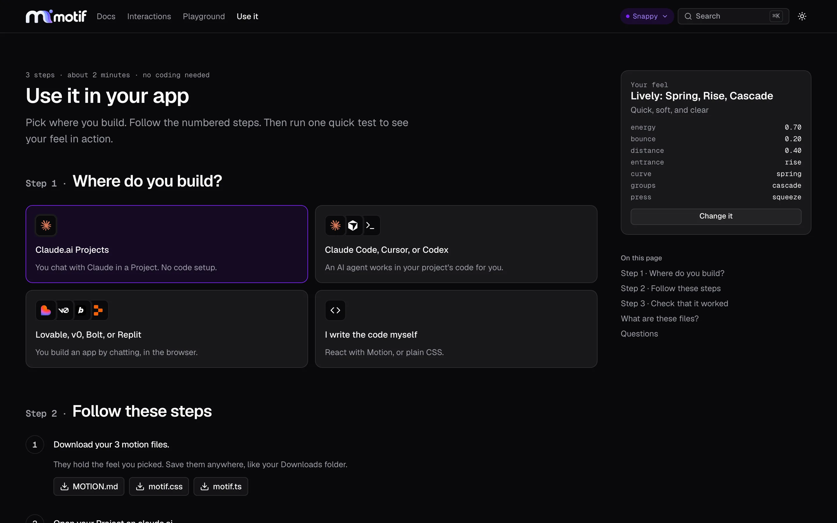The height and width of the screenshot is (523, 837).
Task: Download the motif.ts file
Action: click(x=221, y=486)
